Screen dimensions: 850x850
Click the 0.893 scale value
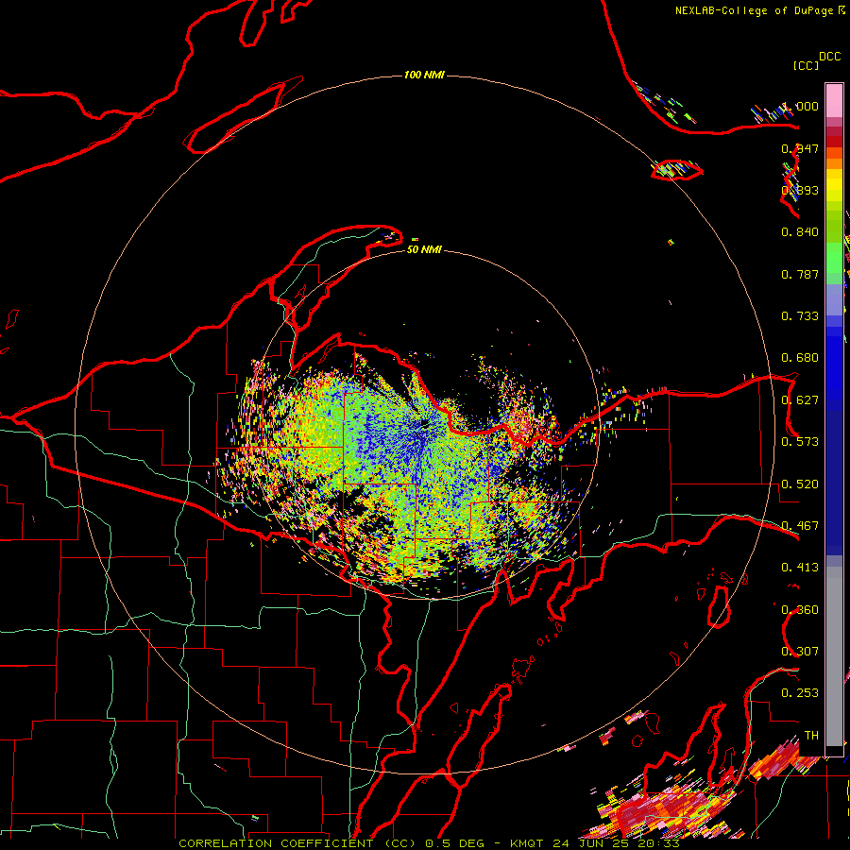(x=800, y=190)
